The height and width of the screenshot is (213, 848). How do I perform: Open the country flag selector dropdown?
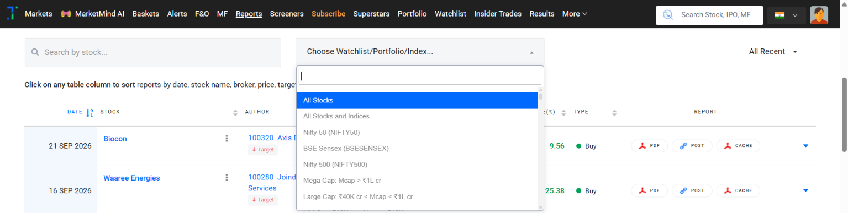click(786, 15)
